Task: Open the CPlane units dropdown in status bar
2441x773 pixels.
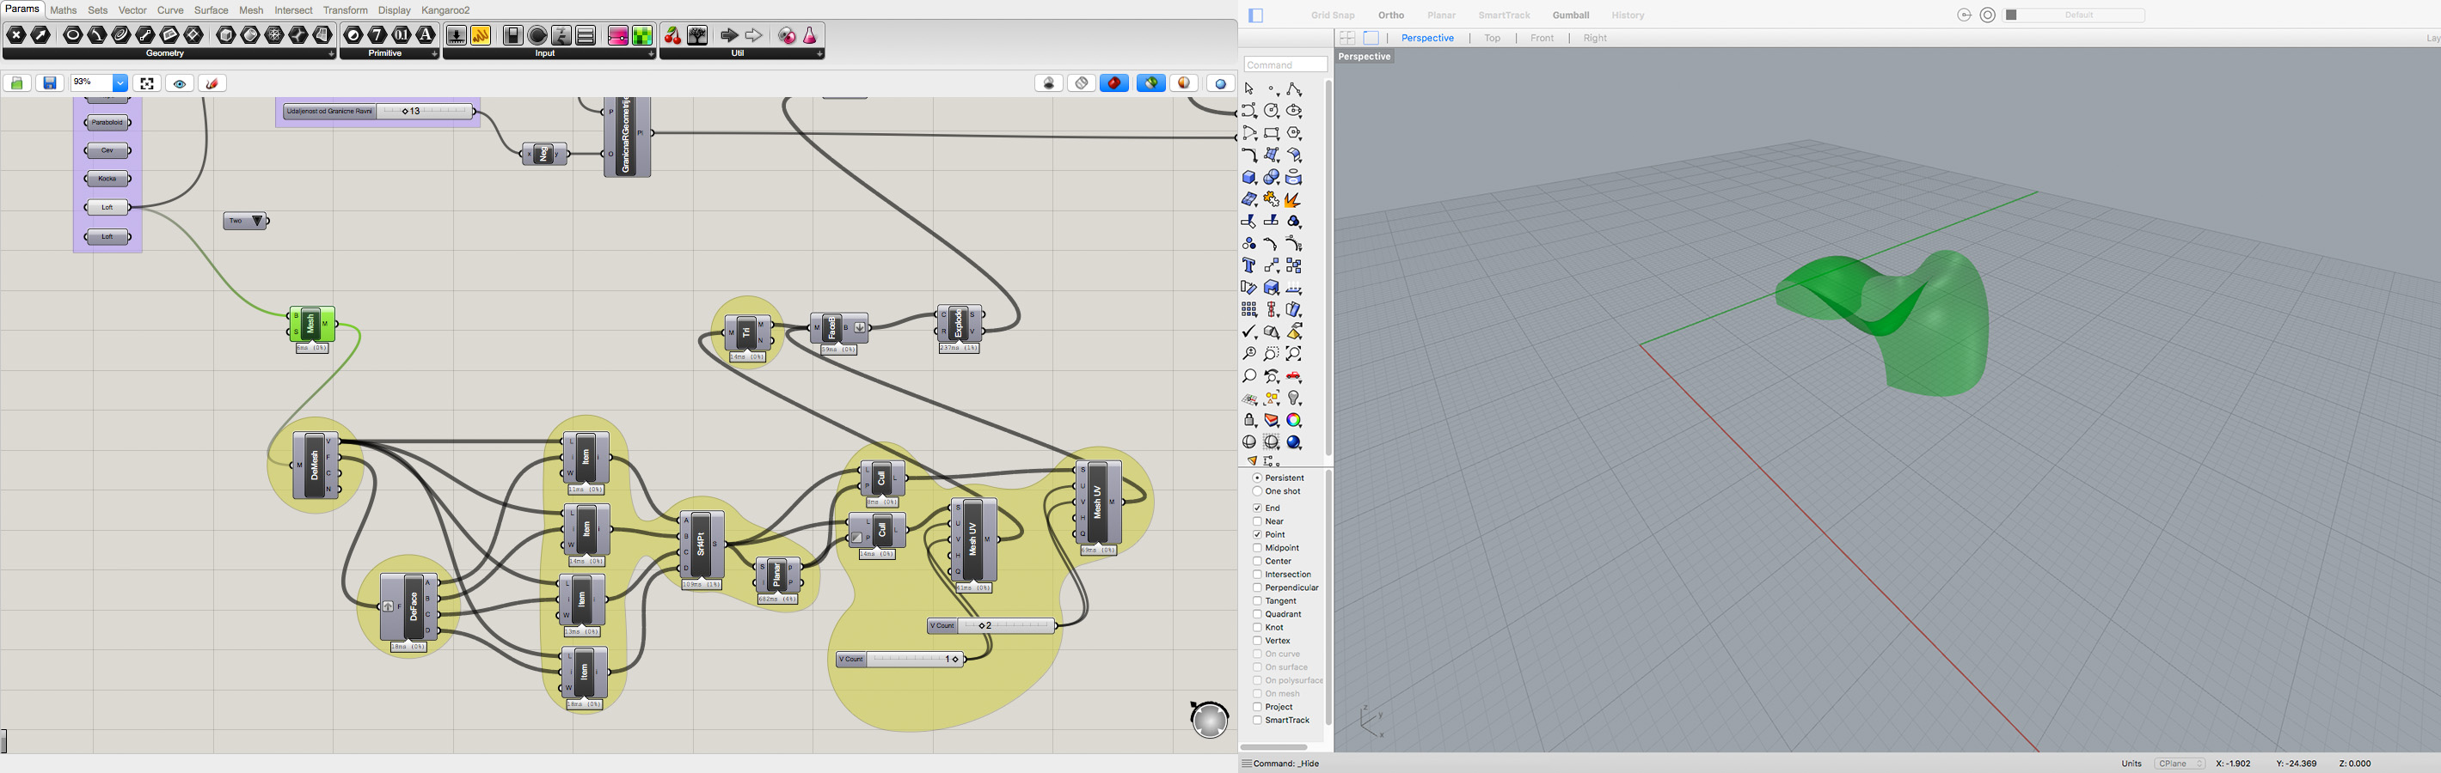Action: [2180, 764]
